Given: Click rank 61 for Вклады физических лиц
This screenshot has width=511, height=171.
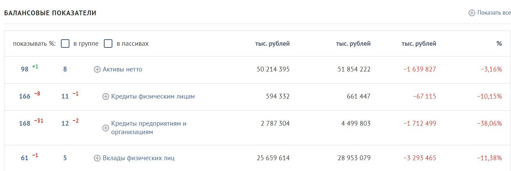Looking at the screenshot, I should [25, 158].
